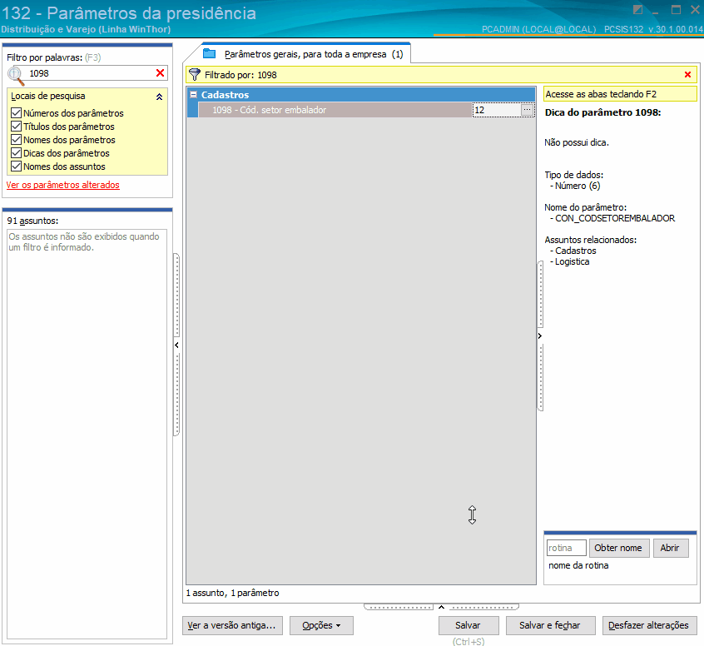Viewport: 704px width, 646px height.
Task: Click the funnel filter icon
Action: (195, 75)
